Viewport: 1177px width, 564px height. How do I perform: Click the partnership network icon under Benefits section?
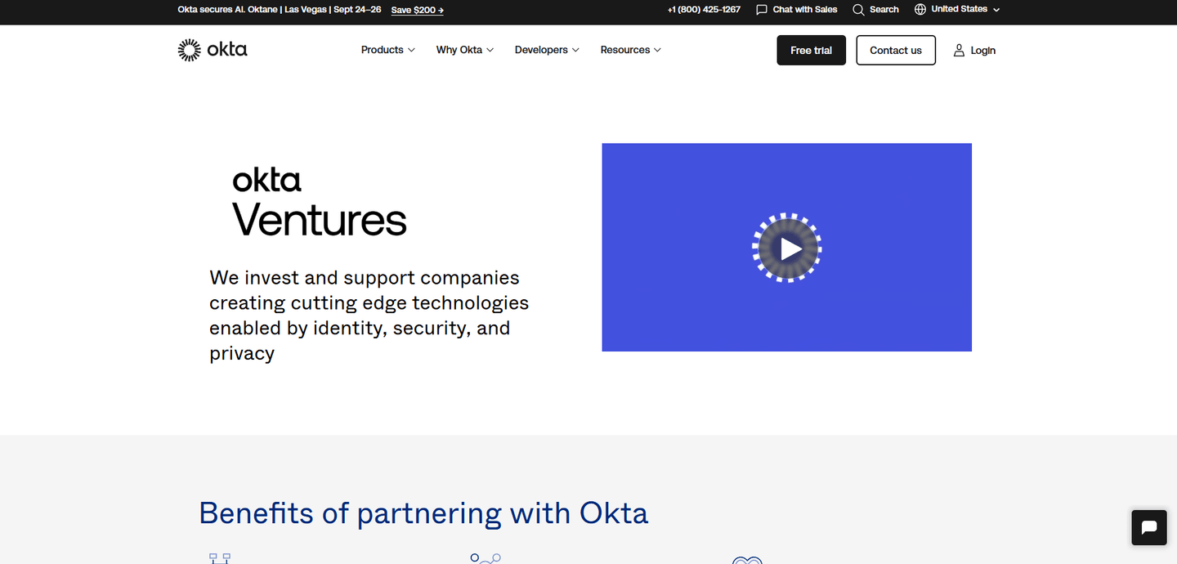point(486,558)
